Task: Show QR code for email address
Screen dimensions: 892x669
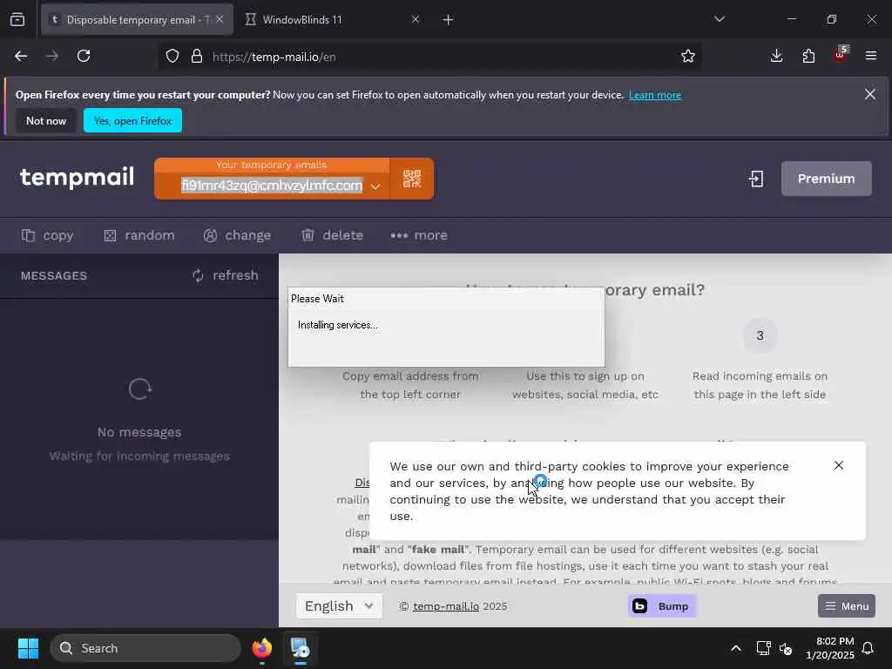Action: coord(412,179)
